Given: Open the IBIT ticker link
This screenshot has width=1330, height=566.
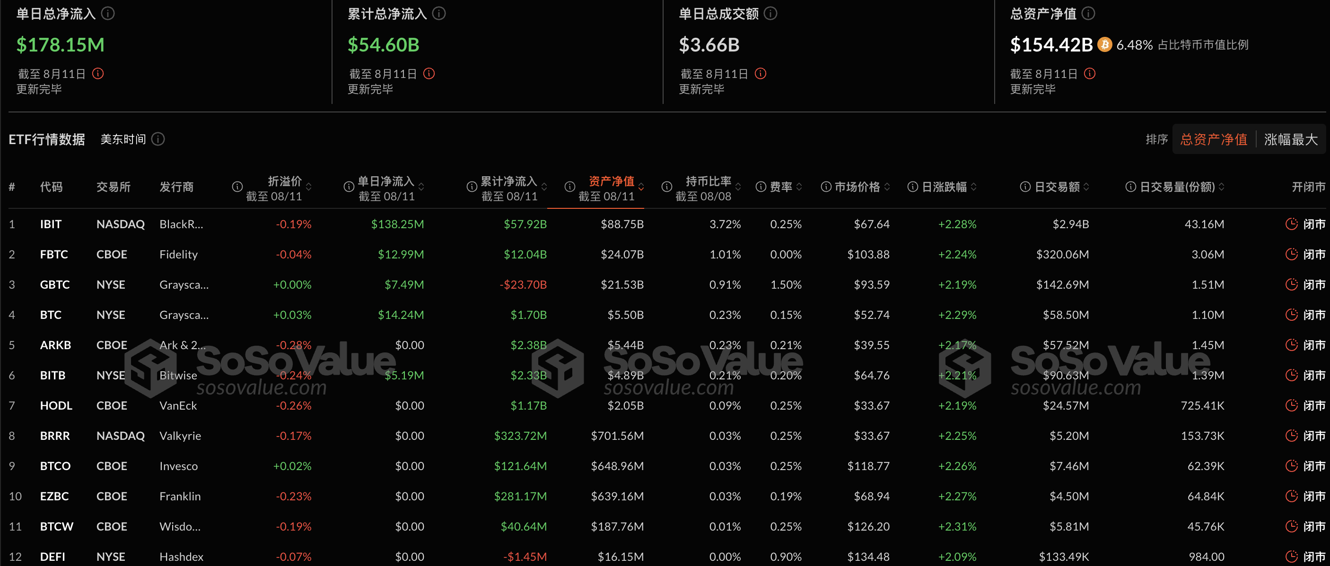Looking at the screenshot, I should [51, 224].
